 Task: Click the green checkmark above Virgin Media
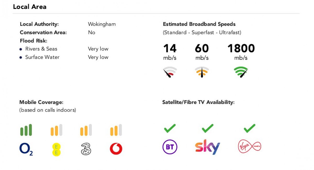pyautogui.click(x=249, y=128)
